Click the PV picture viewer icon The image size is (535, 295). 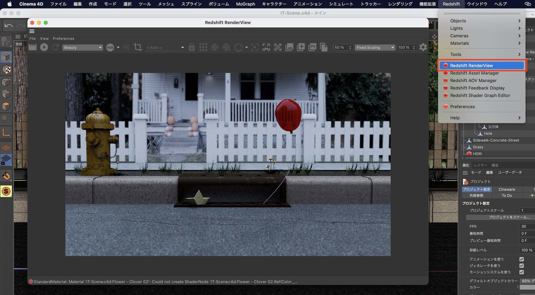312,47
